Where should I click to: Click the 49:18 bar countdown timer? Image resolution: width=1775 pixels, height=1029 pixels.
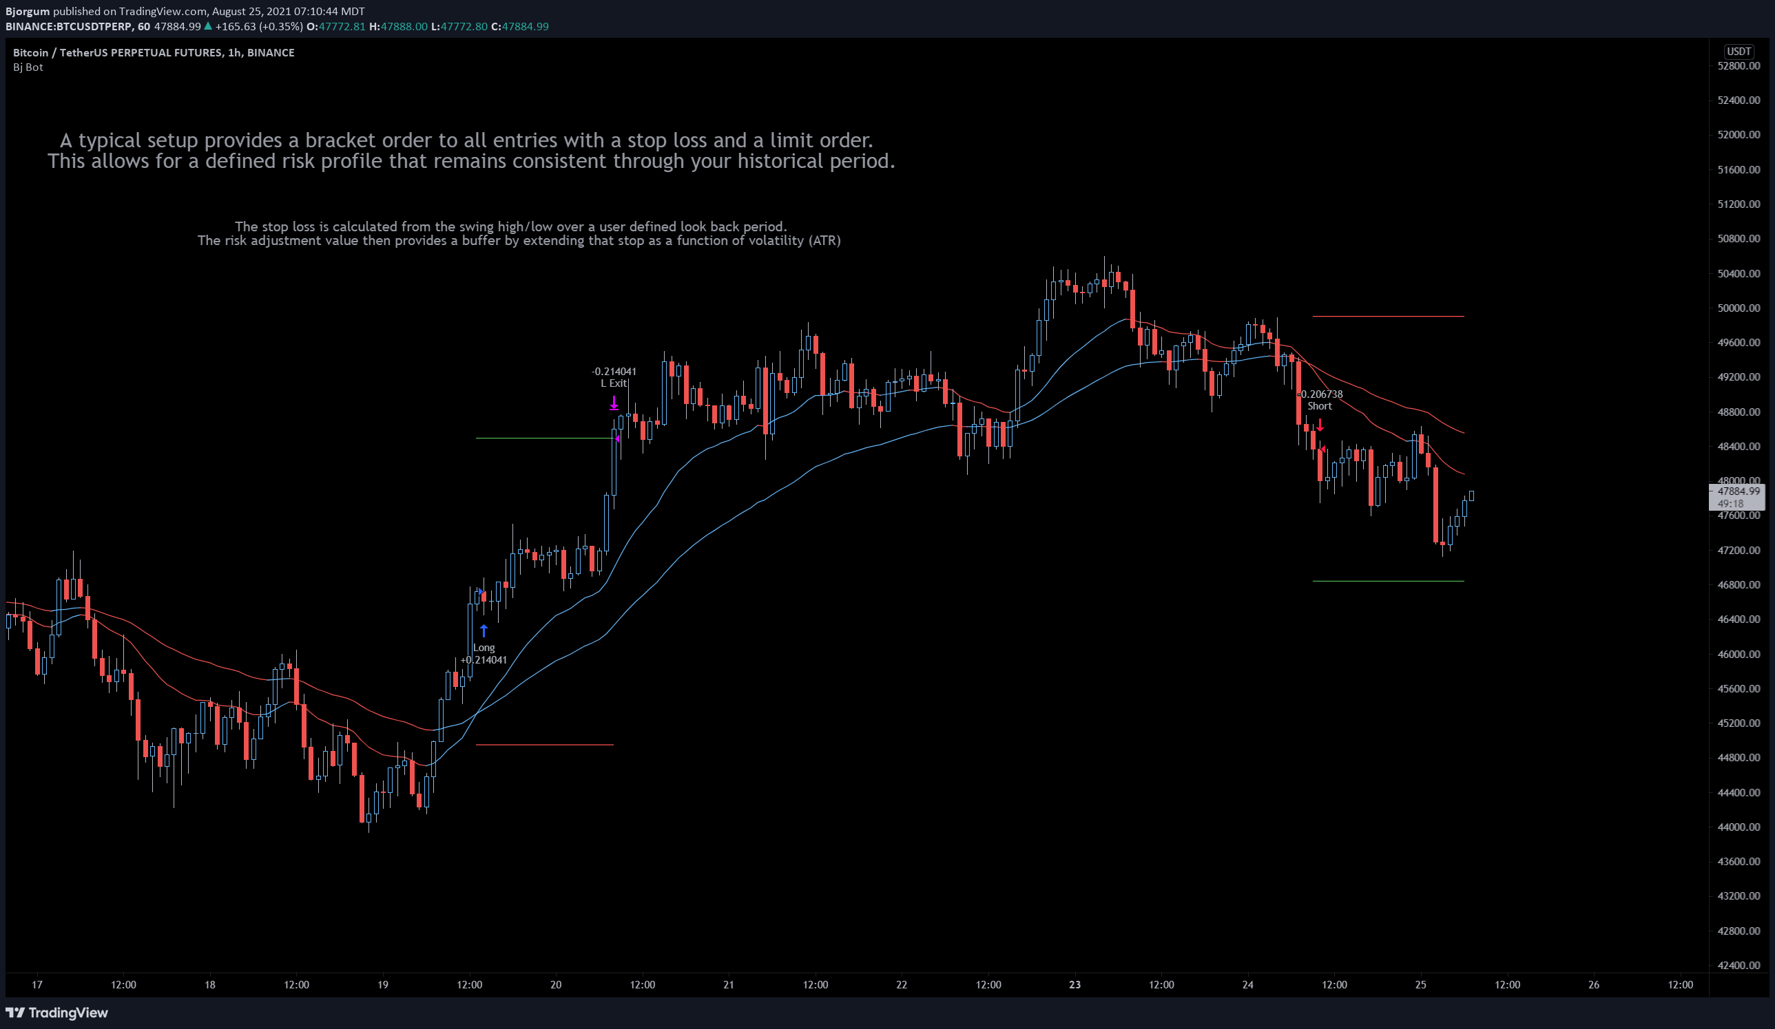pos(1731,504)
